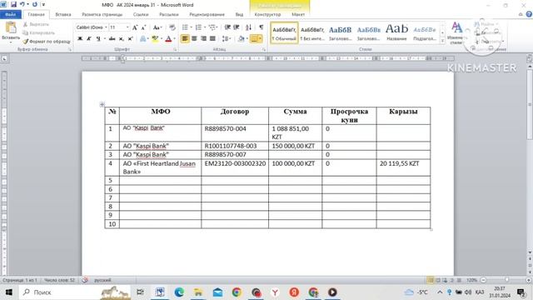Click the Windows Start button
Viewport: 533px width, 300px height.
(9, 292)
